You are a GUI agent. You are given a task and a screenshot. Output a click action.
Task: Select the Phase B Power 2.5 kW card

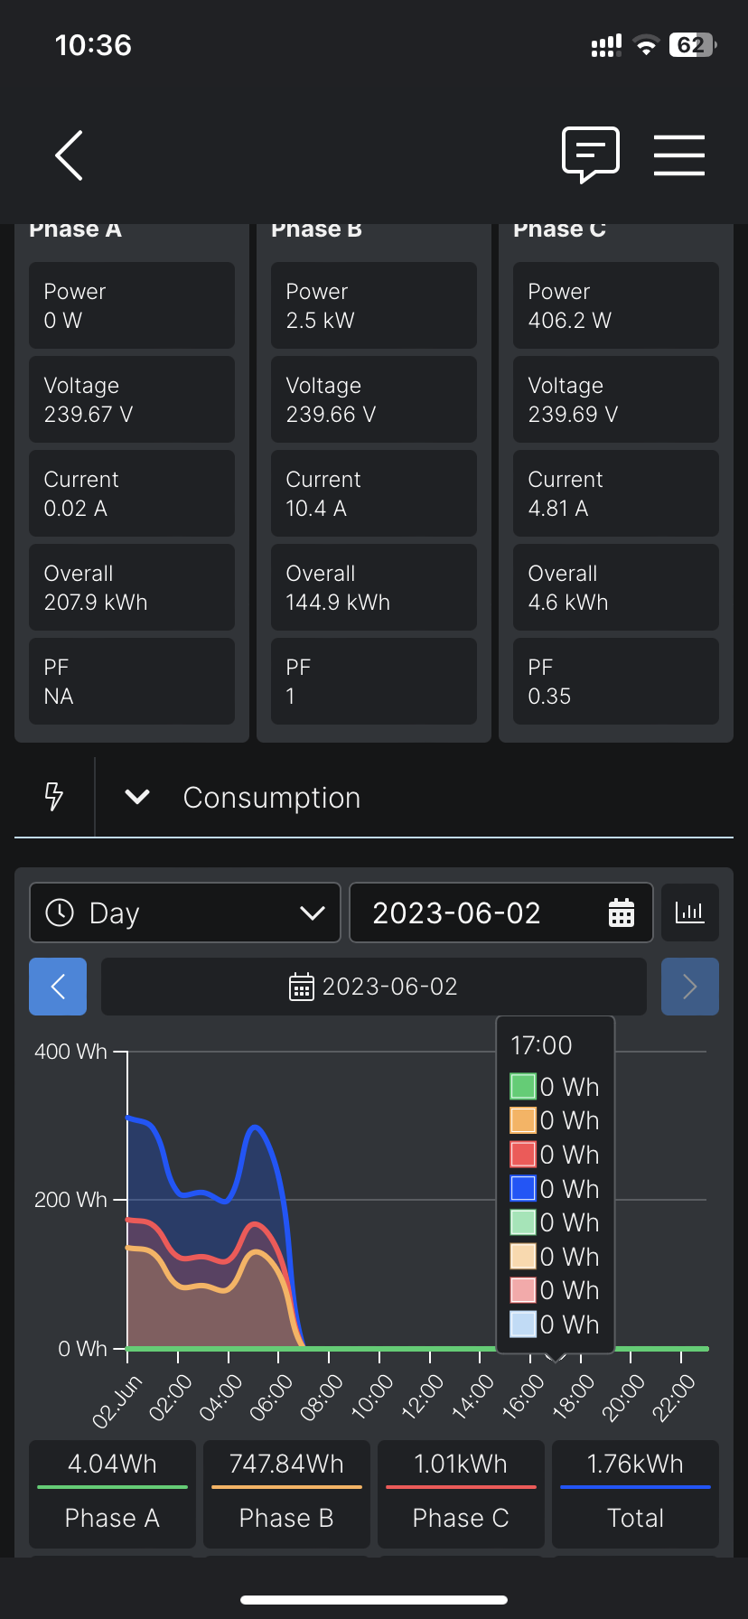[374, 305]
